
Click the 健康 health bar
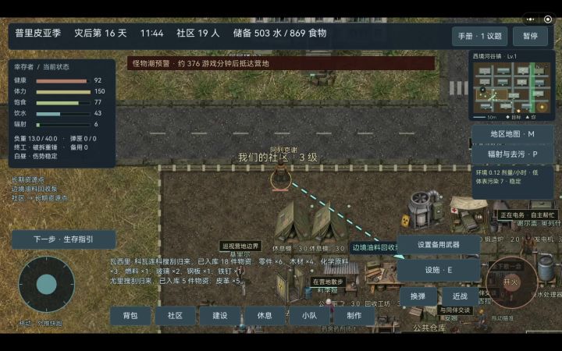point(62,80)
